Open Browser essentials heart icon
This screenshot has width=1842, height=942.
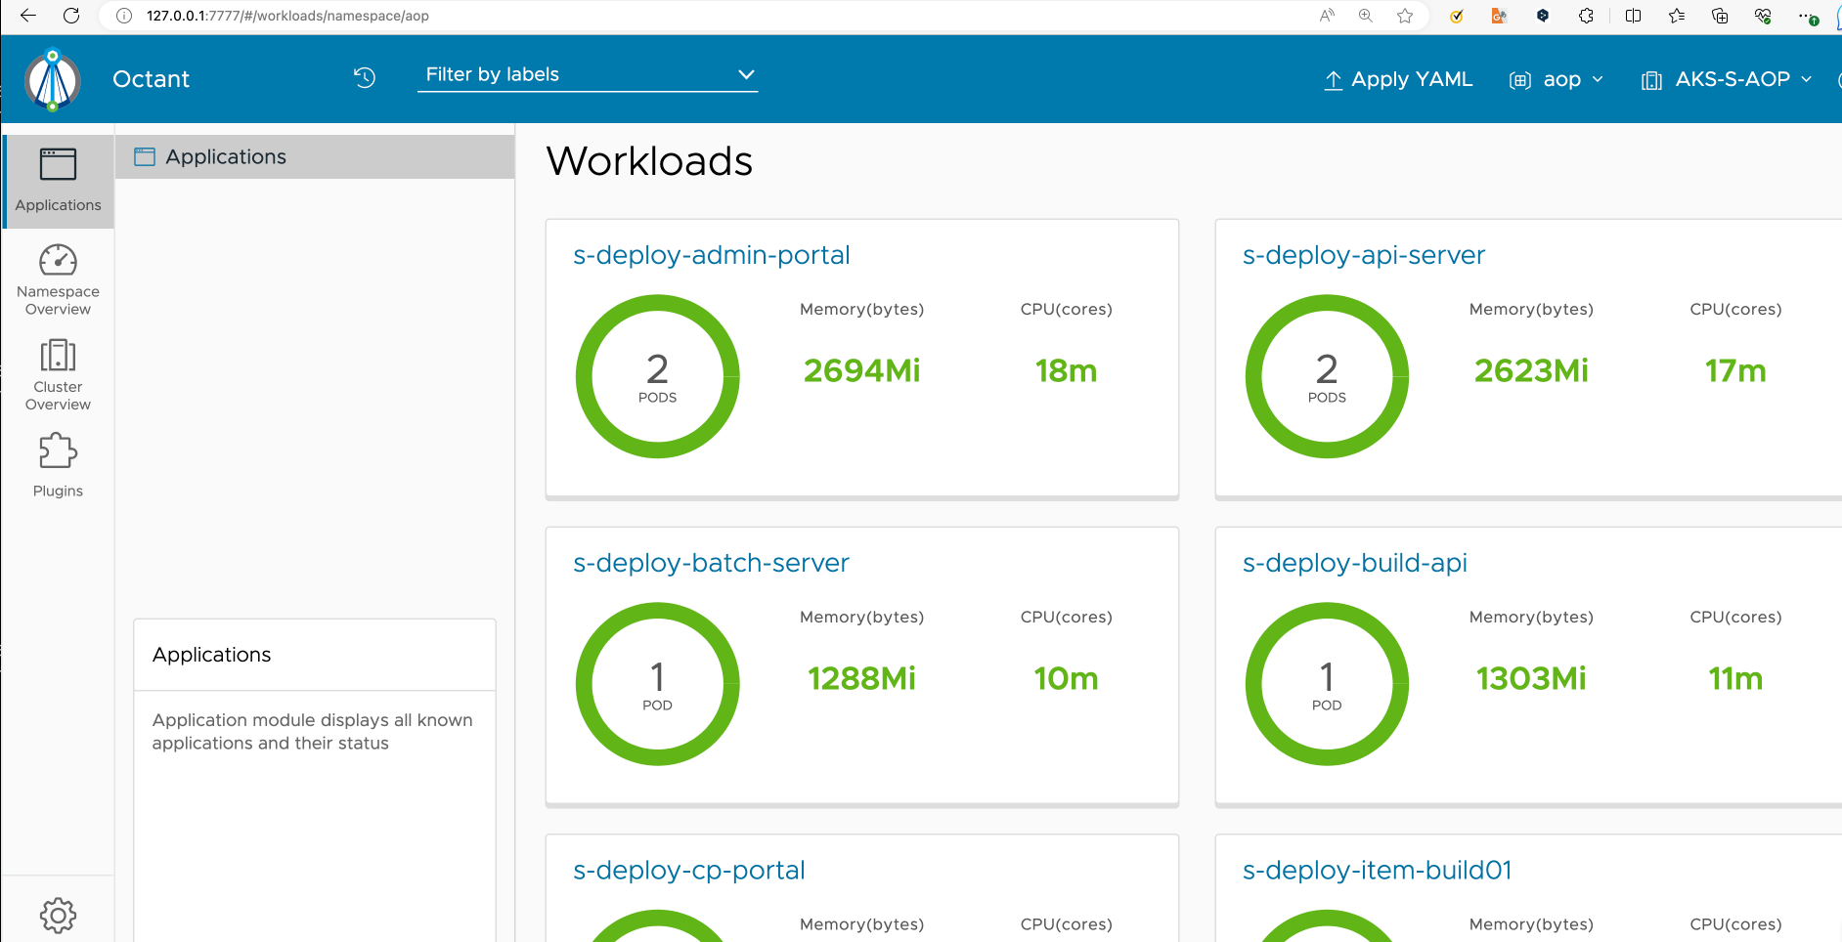point(1763,16)
